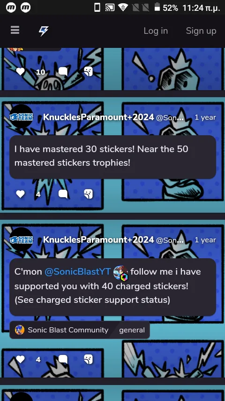This screenshot has width=225, height=401.
Task: Open the @SonicBlastYT mention
Action: click(78, 271)
